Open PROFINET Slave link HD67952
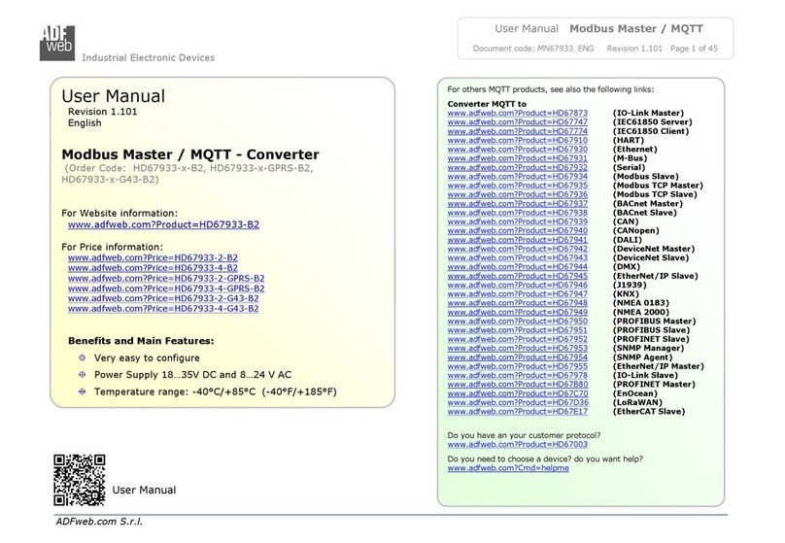 [518, 339]
